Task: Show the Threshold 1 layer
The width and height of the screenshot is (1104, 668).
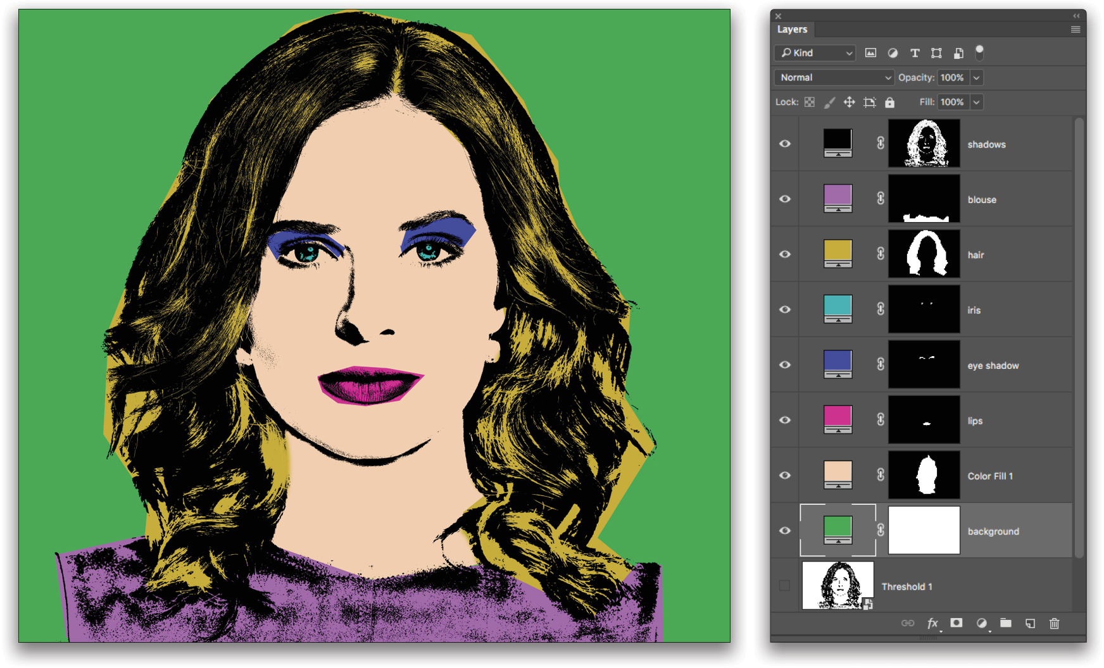Action: coord(785,585)
